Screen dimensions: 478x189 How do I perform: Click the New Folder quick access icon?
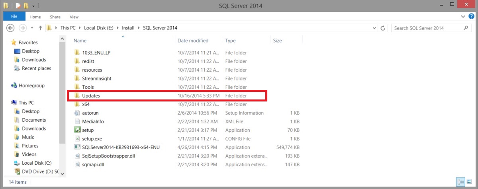pyautogui.click(x=26, y=6)
